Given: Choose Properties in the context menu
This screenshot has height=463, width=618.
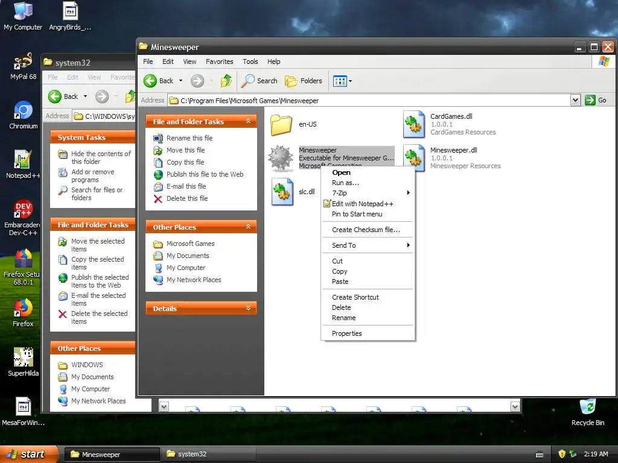Looking at the screenshot, I should point(368,333).
